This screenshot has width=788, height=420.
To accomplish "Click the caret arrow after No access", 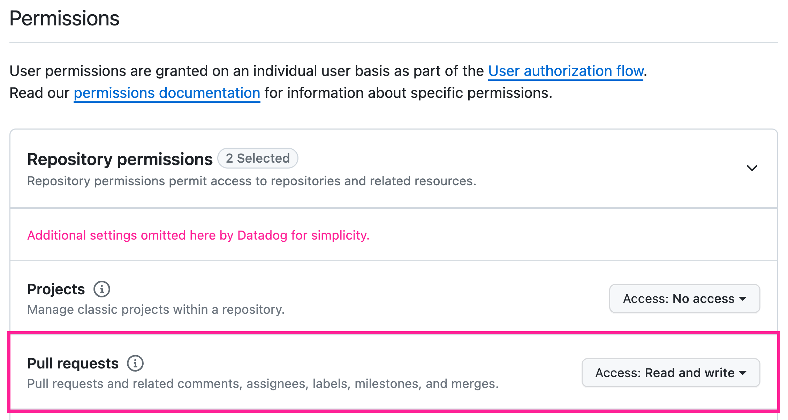I will [743, 299].
